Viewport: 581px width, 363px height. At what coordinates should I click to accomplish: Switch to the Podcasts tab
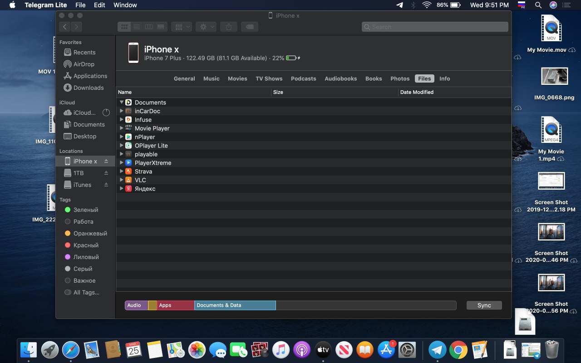303,78
